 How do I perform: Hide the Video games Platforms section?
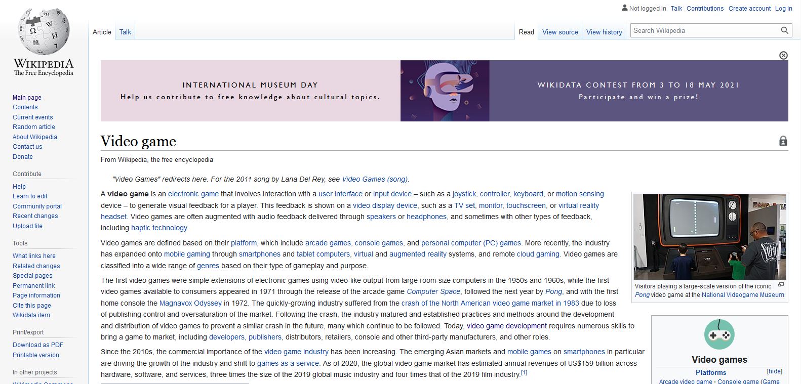[774, 371]
